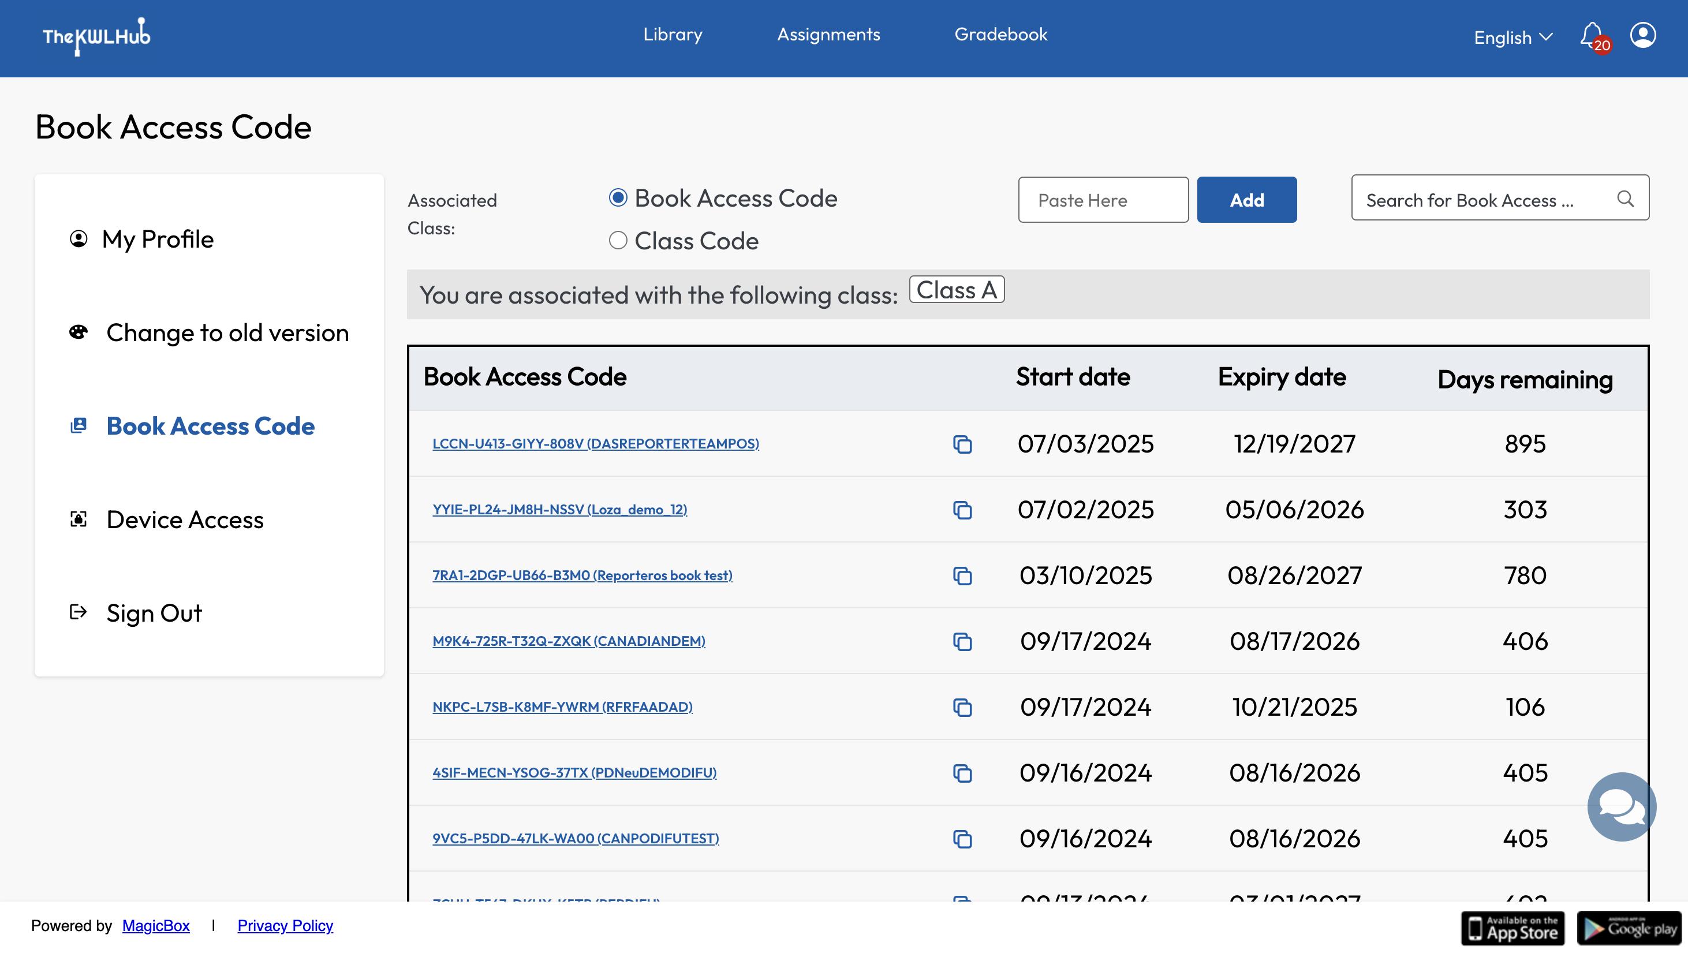Copy the M9K4-725R-T32Q-ZXQK code
Viewport: 1688px width, 957px height.
(x=962, y=641)
